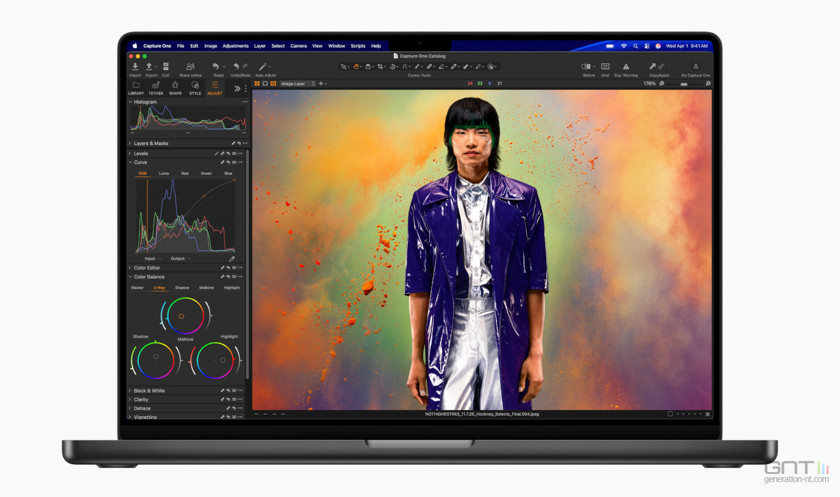
Task: Pick the curve point eyedropper
Action: click(232, 258)
